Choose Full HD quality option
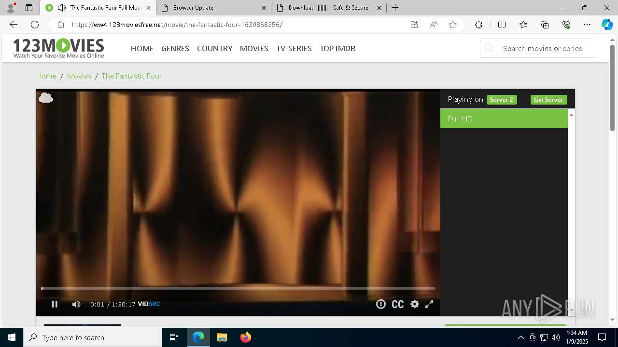618x347 pixels. pos(504,119)
